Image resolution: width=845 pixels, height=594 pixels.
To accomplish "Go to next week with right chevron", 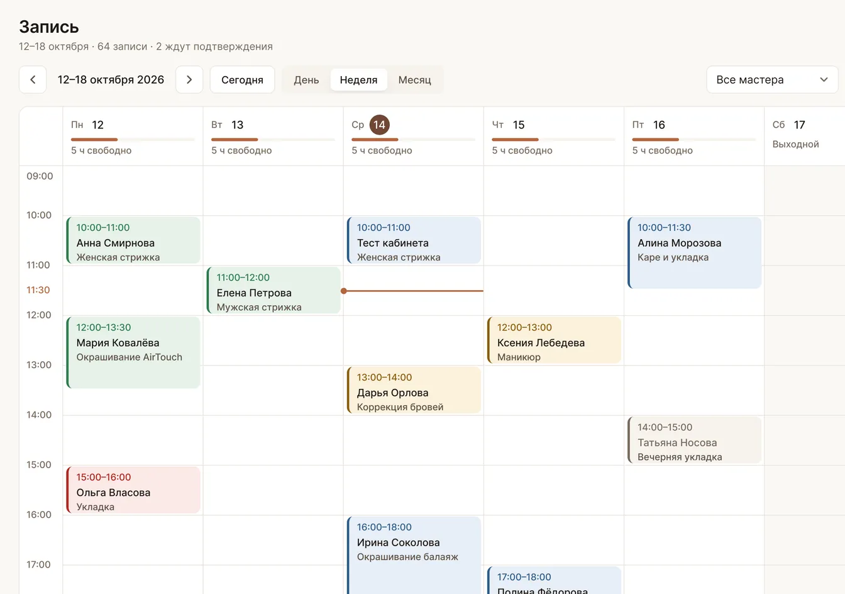I will (x=189, y=80).
